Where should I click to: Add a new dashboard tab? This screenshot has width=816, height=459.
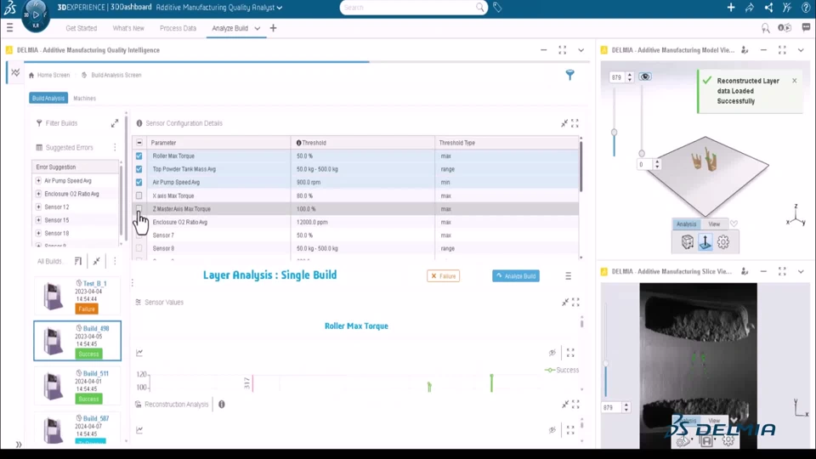(273, 28)
